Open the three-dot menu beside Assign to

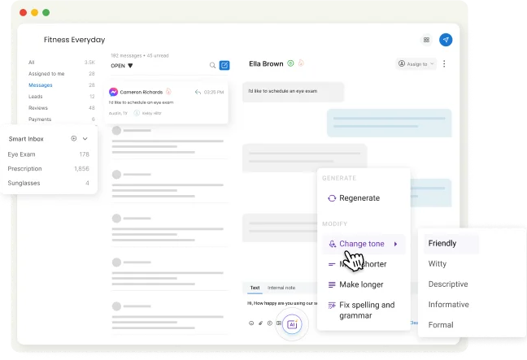click(444, 63)
